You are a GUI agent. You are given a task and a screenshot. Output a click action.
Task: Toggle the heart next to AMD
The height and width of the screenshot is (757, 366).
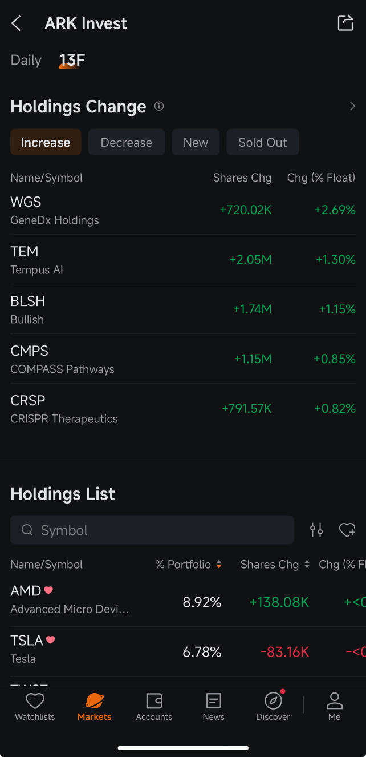(48, 590)
